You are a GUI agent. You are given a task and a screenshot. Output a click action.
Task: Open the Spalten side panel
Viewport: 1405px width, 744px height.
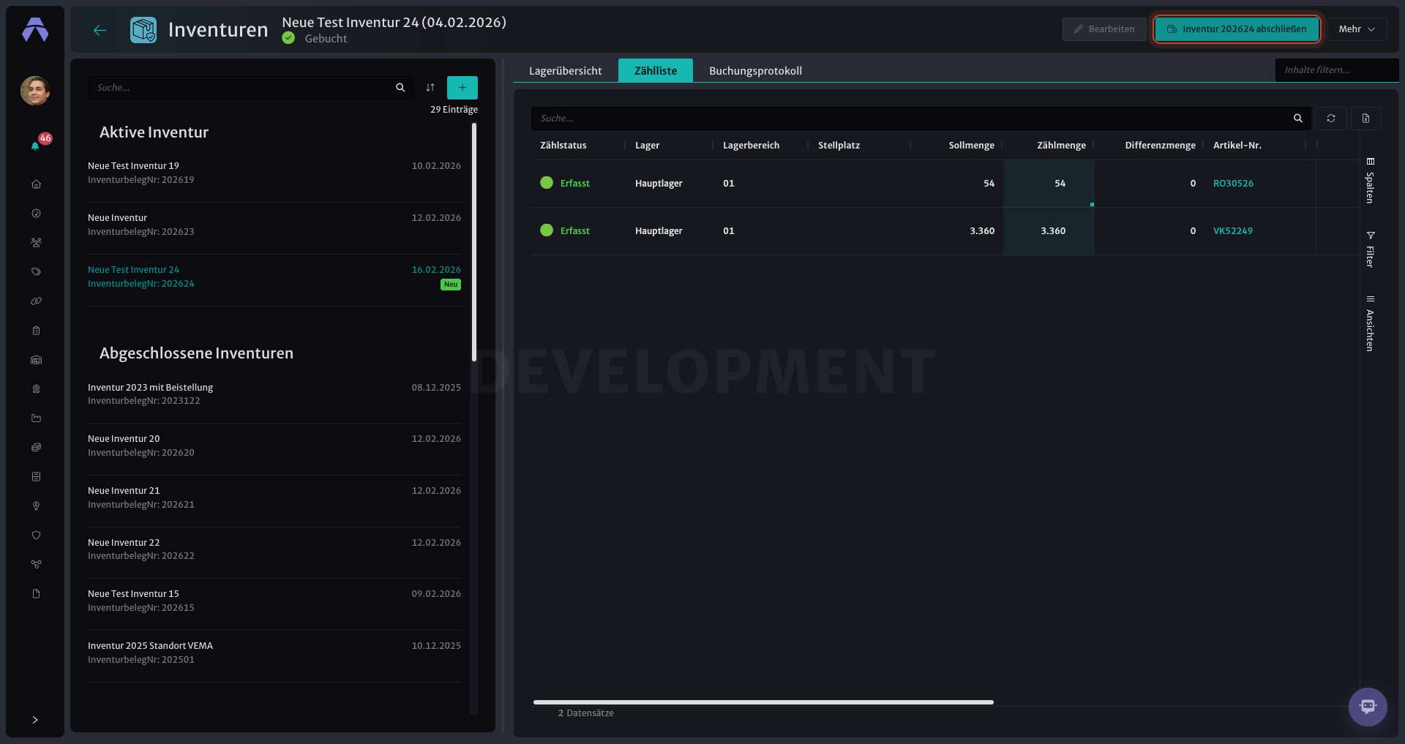(1370, 180)
